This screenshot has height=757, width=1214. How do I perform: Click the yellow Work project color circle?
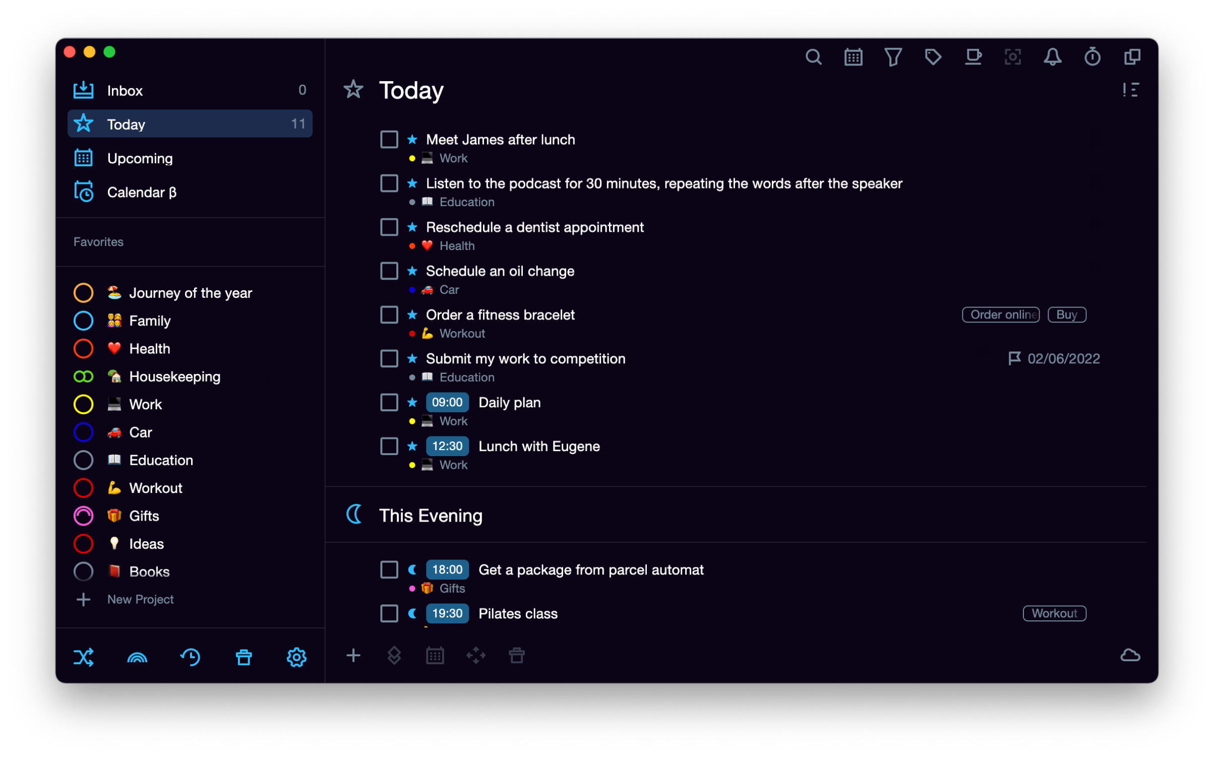(84, 404)
